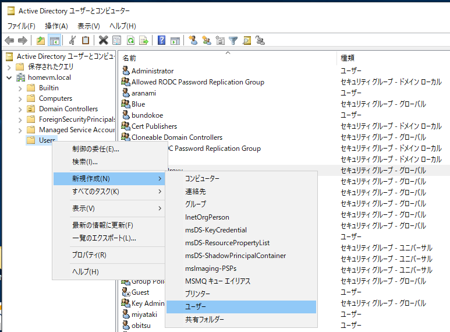Expand the Builtin tree node

coord(20,89)
